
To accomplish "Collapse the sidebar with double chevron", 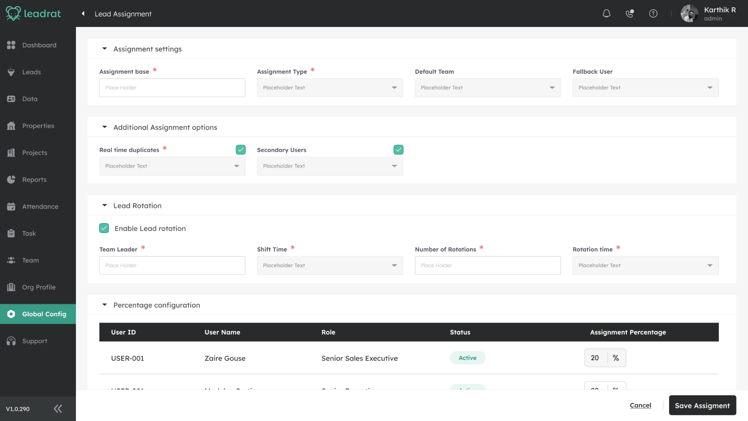I will tap(58, 409).
